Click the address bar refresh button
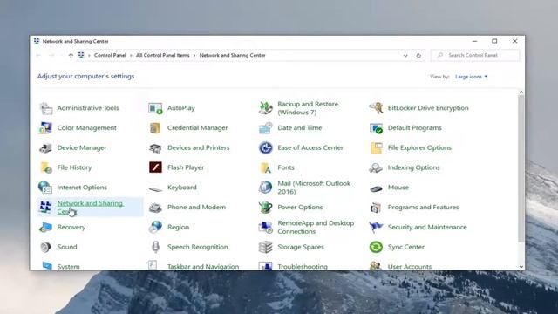The height and width of the screenshot is (314, 558). [x=418, y=56]
